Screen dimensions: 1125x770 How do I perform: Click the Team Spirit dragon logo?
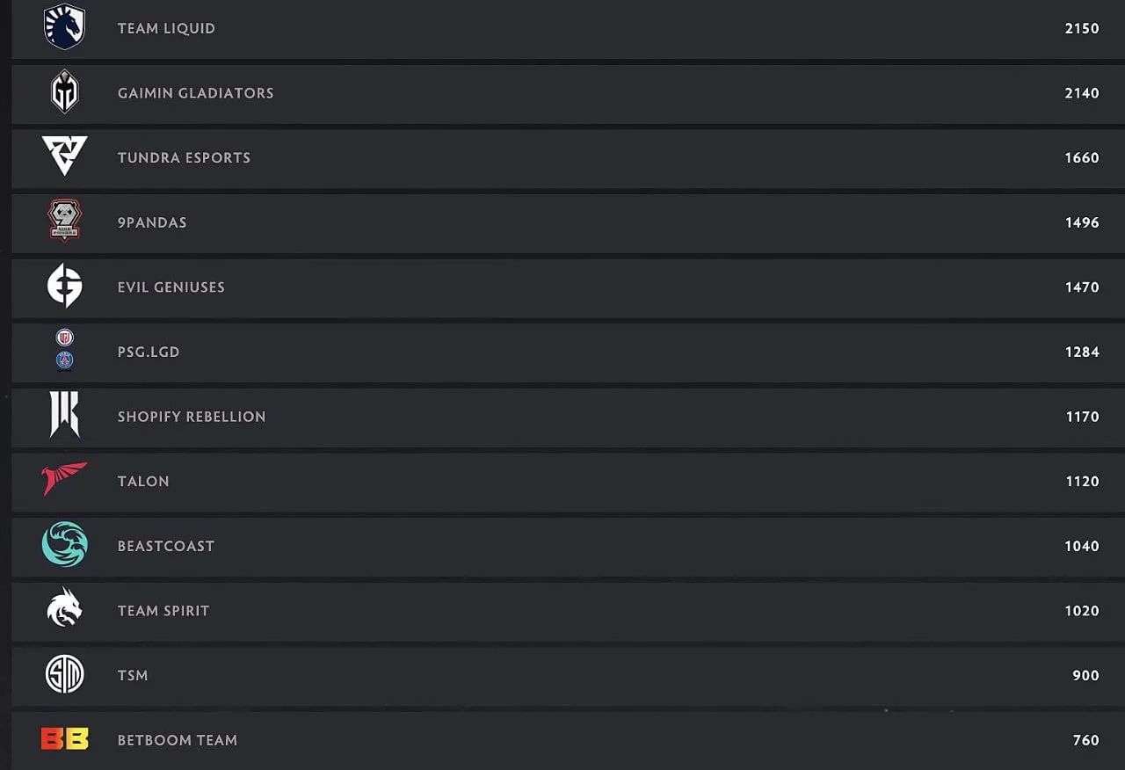click(x=64, y=608)
